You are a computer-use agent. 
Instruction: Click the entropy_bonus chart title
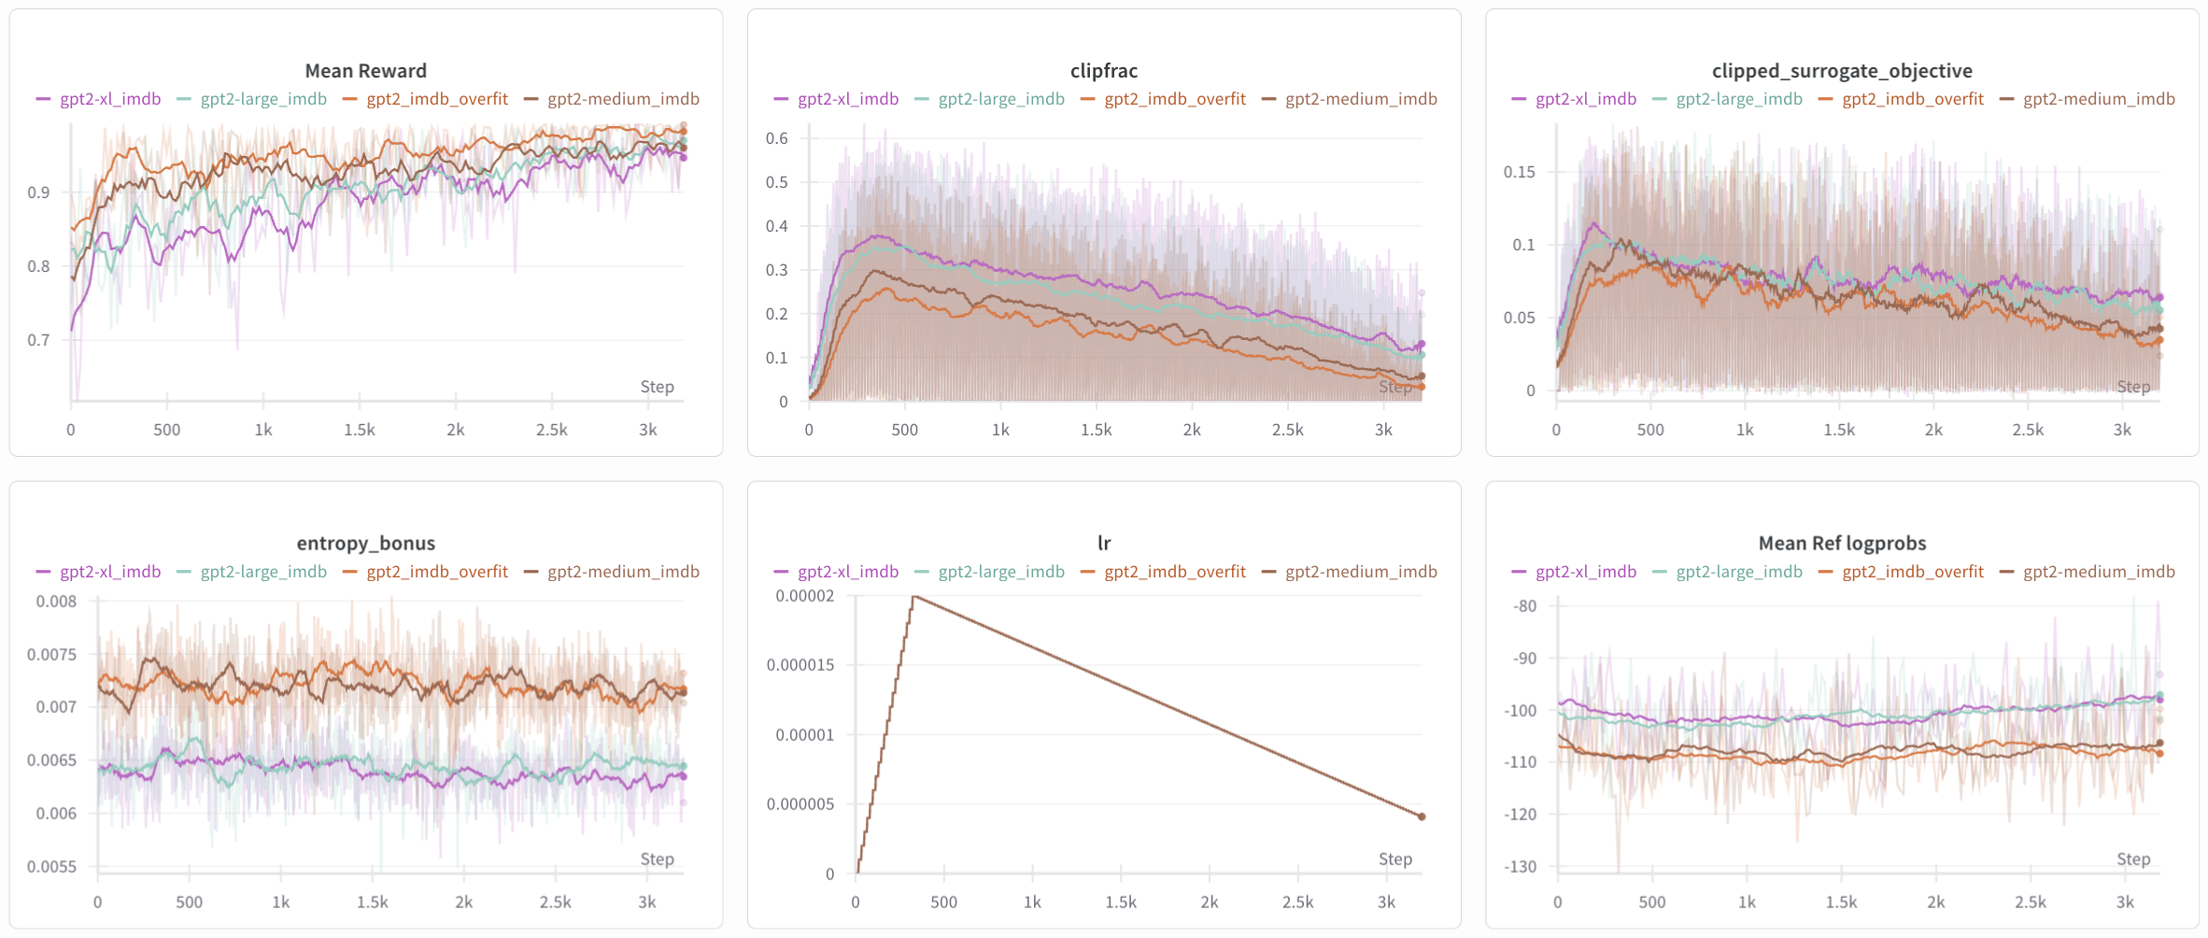click(365, 544)
